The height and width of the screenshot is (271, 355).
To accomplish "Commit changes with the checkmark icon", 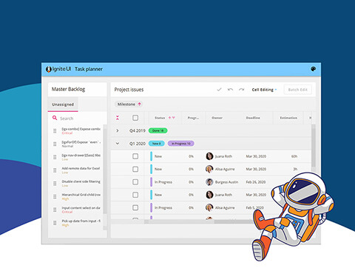I will (x=219, y=90).
